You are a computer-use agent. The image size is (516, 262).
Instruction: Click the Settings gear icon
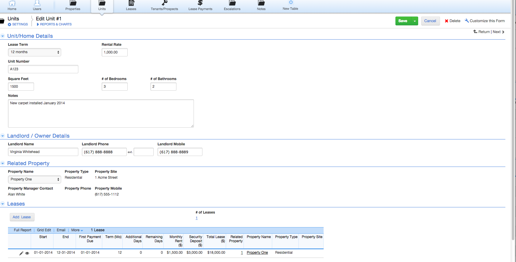tap(9, 25)
